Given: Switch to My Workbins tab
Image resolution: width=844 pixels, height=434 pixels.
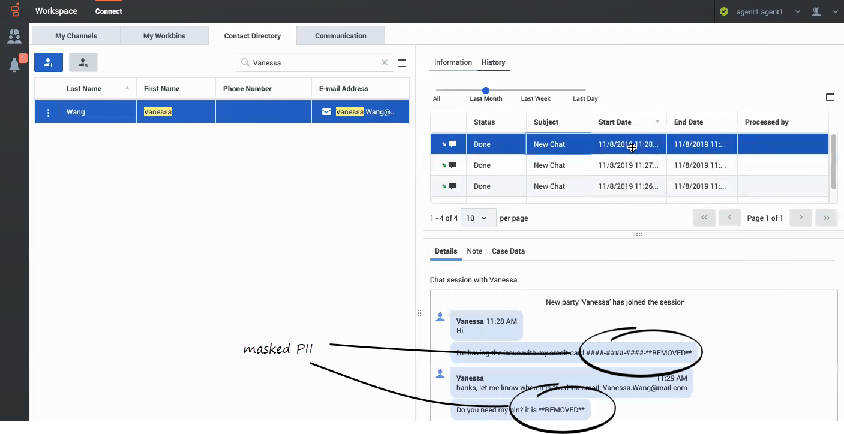Looking at the screenshot, I should click(x=164, y=36).
